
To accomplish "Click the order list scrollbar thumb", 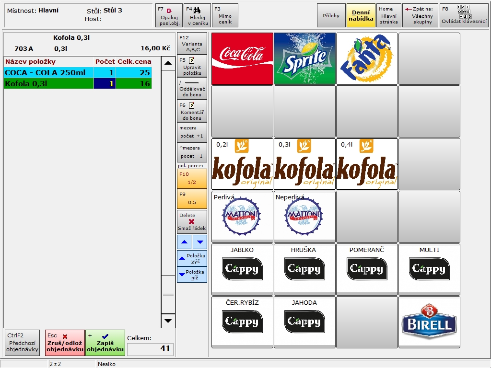I will click(x=168, y=295).
